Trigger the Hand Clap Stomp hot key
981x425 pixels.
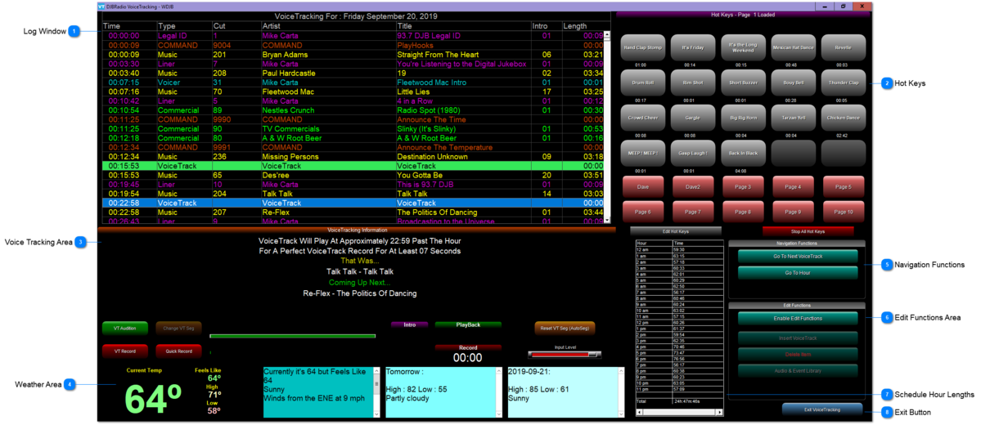coord(643,47)
